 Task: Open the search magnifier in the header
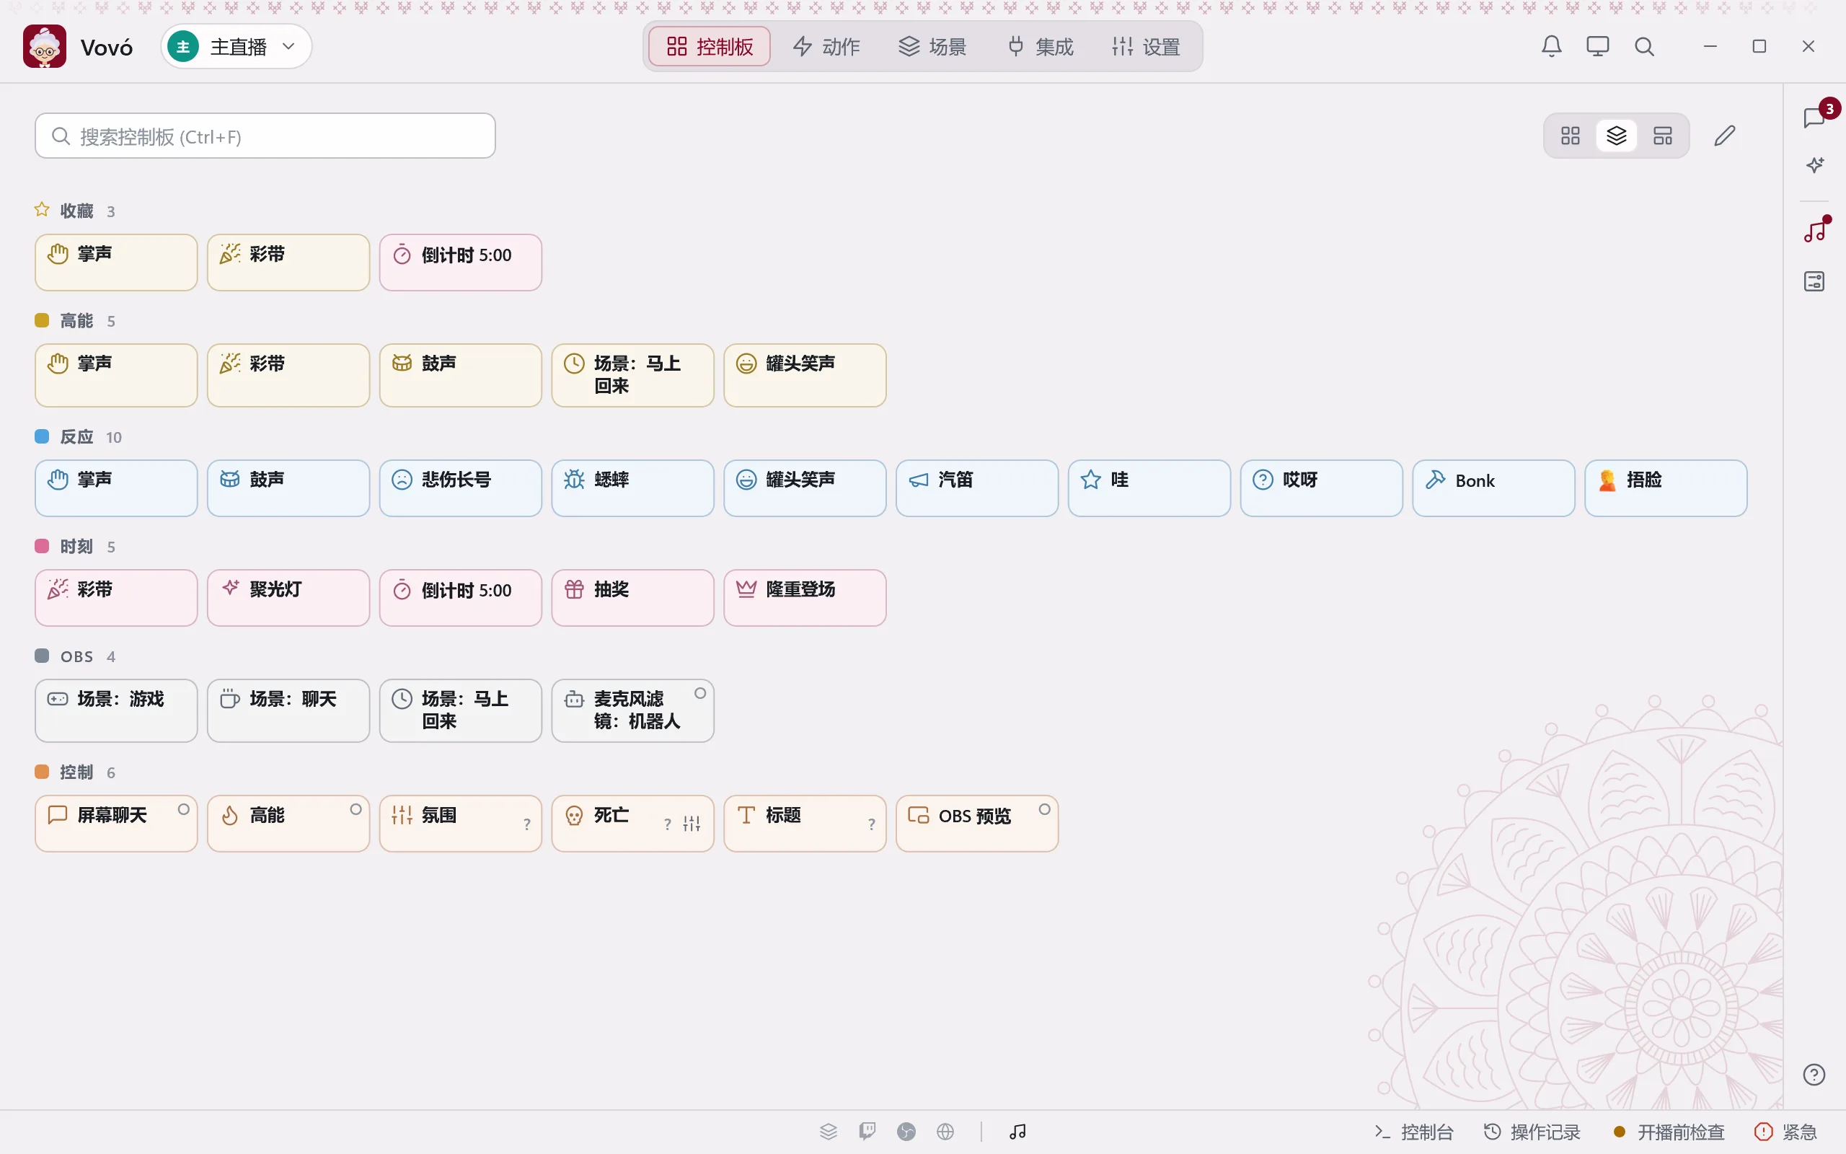(x=1644, y=47)
